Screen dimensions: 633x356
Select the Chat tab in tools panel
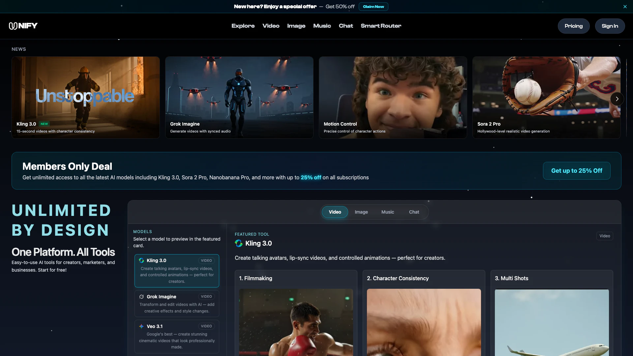tap(414, 212)
